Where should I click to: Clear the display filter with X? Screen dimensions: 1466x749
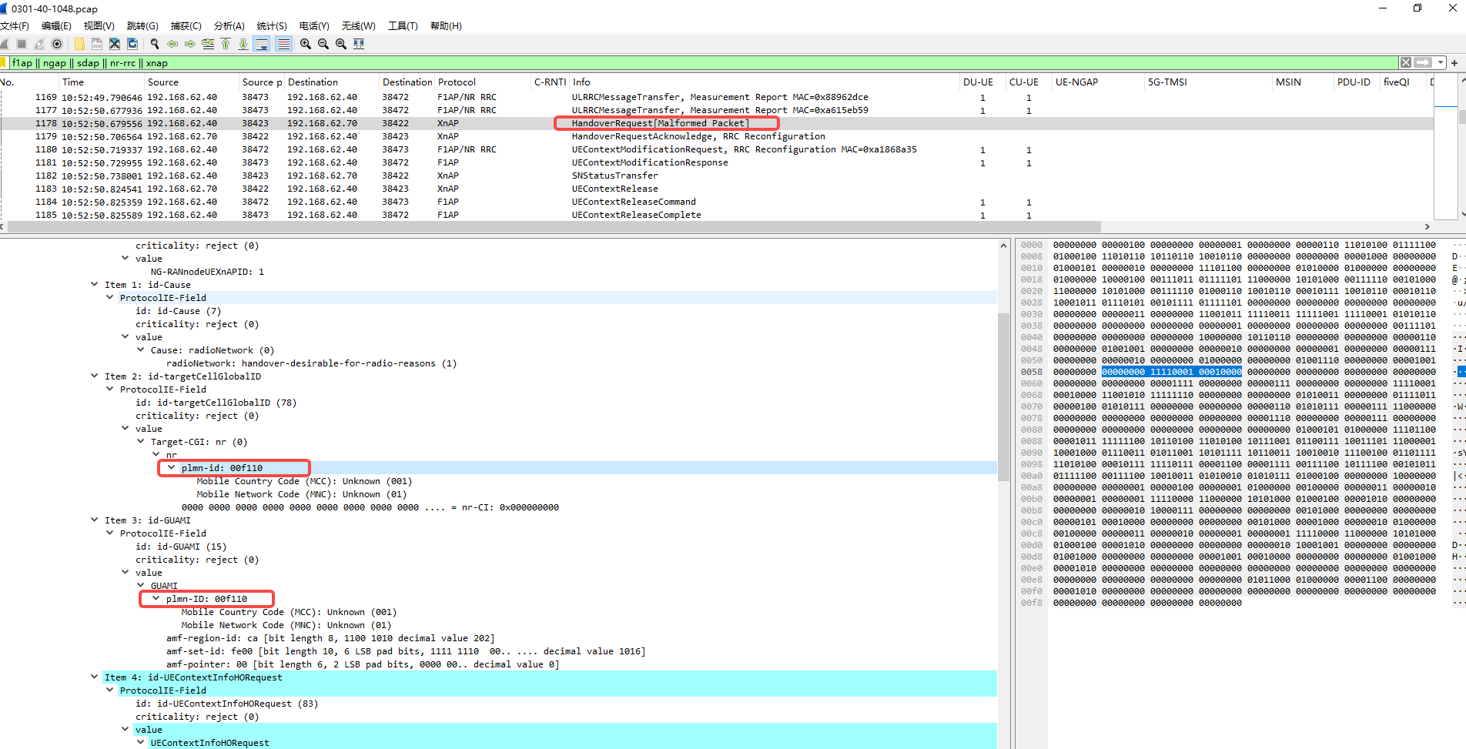(x=1406, y=63)
